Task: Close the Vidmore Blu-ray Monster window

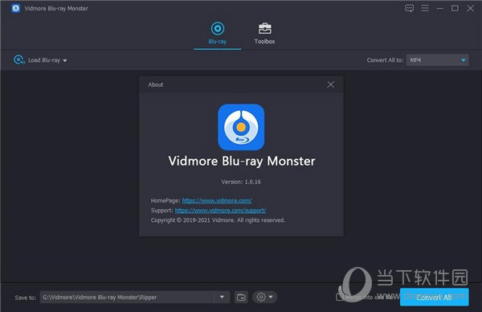Action: click(x=470, y=8)
